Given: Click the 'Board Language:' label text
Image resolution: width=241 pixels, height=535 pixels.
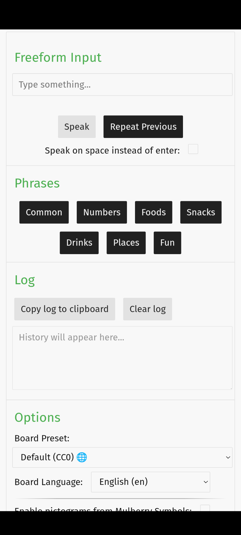Looking at the screenshot, I should (x=49, y=482).
